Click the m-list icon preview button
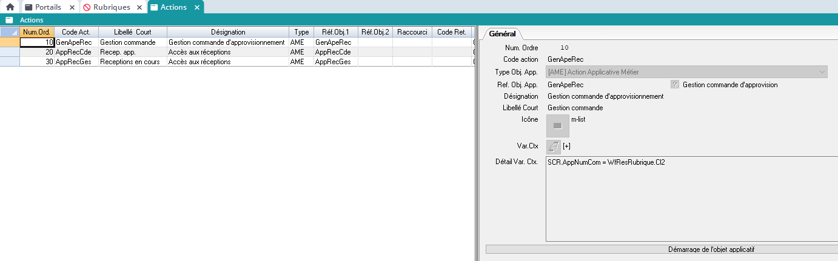The width and height of the screenshot is (838, 261). click(557, 126)
